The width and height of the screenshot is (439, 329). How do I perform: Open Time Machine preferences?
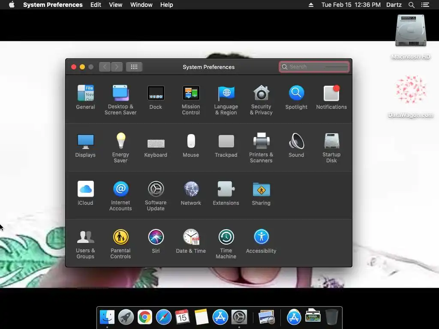coord(226,244)
